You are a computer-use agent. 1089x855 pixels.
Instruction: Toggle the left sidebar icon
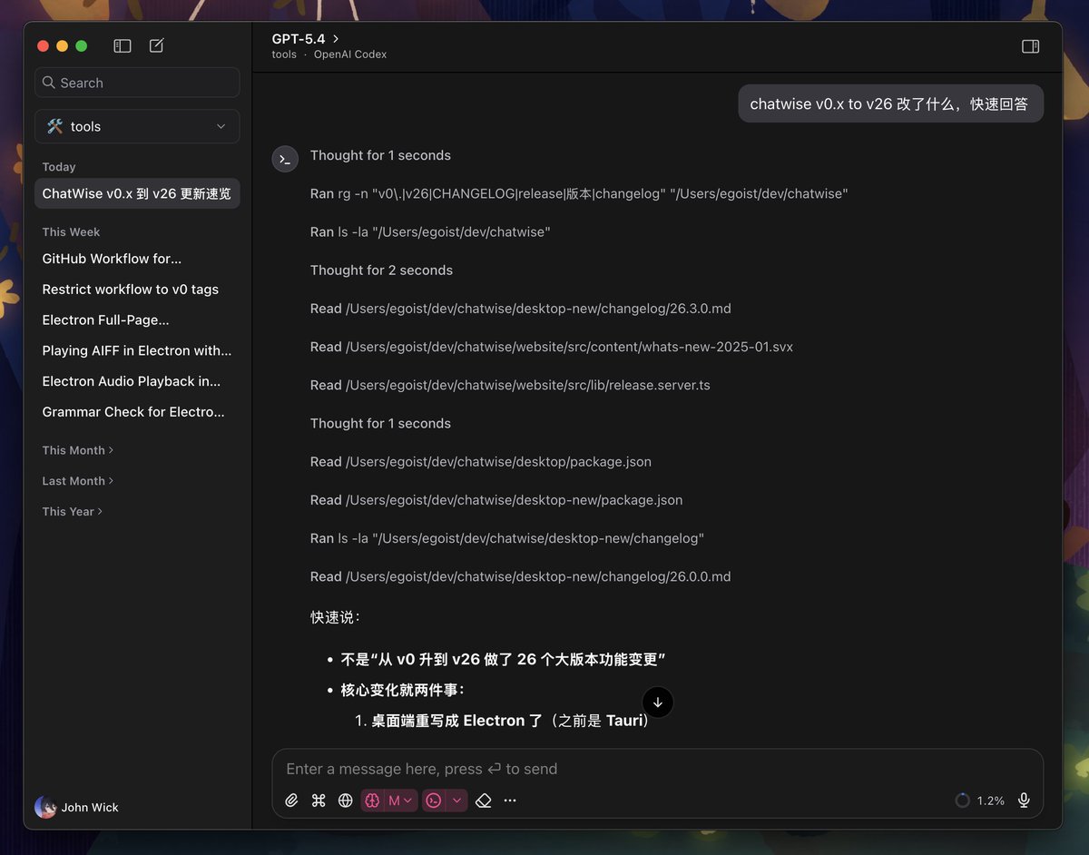coord(123,45)
